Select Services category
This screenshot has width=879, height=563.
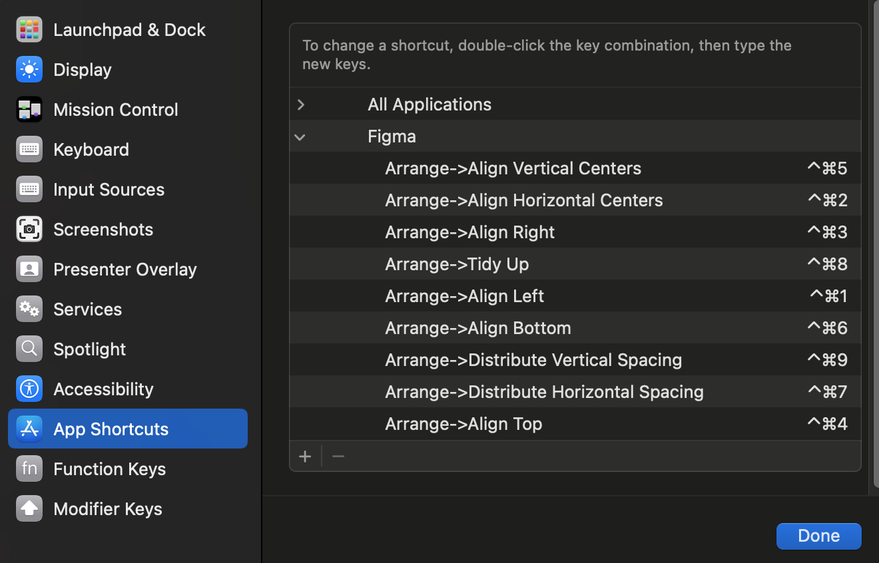click(128, 309)
